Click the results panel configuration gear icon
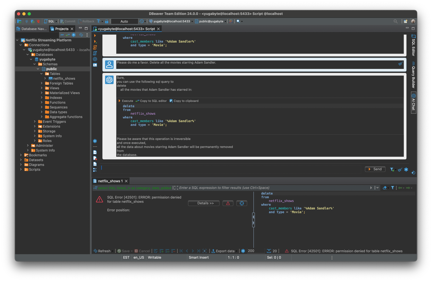The image size is (432, 281). [x=243, y=251]
